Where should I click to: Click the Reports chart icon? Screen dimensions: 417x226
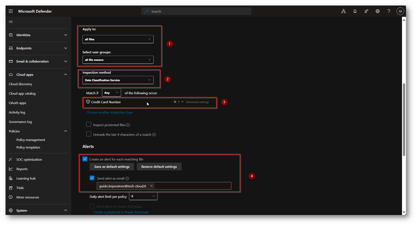click(x=11, y=169)
